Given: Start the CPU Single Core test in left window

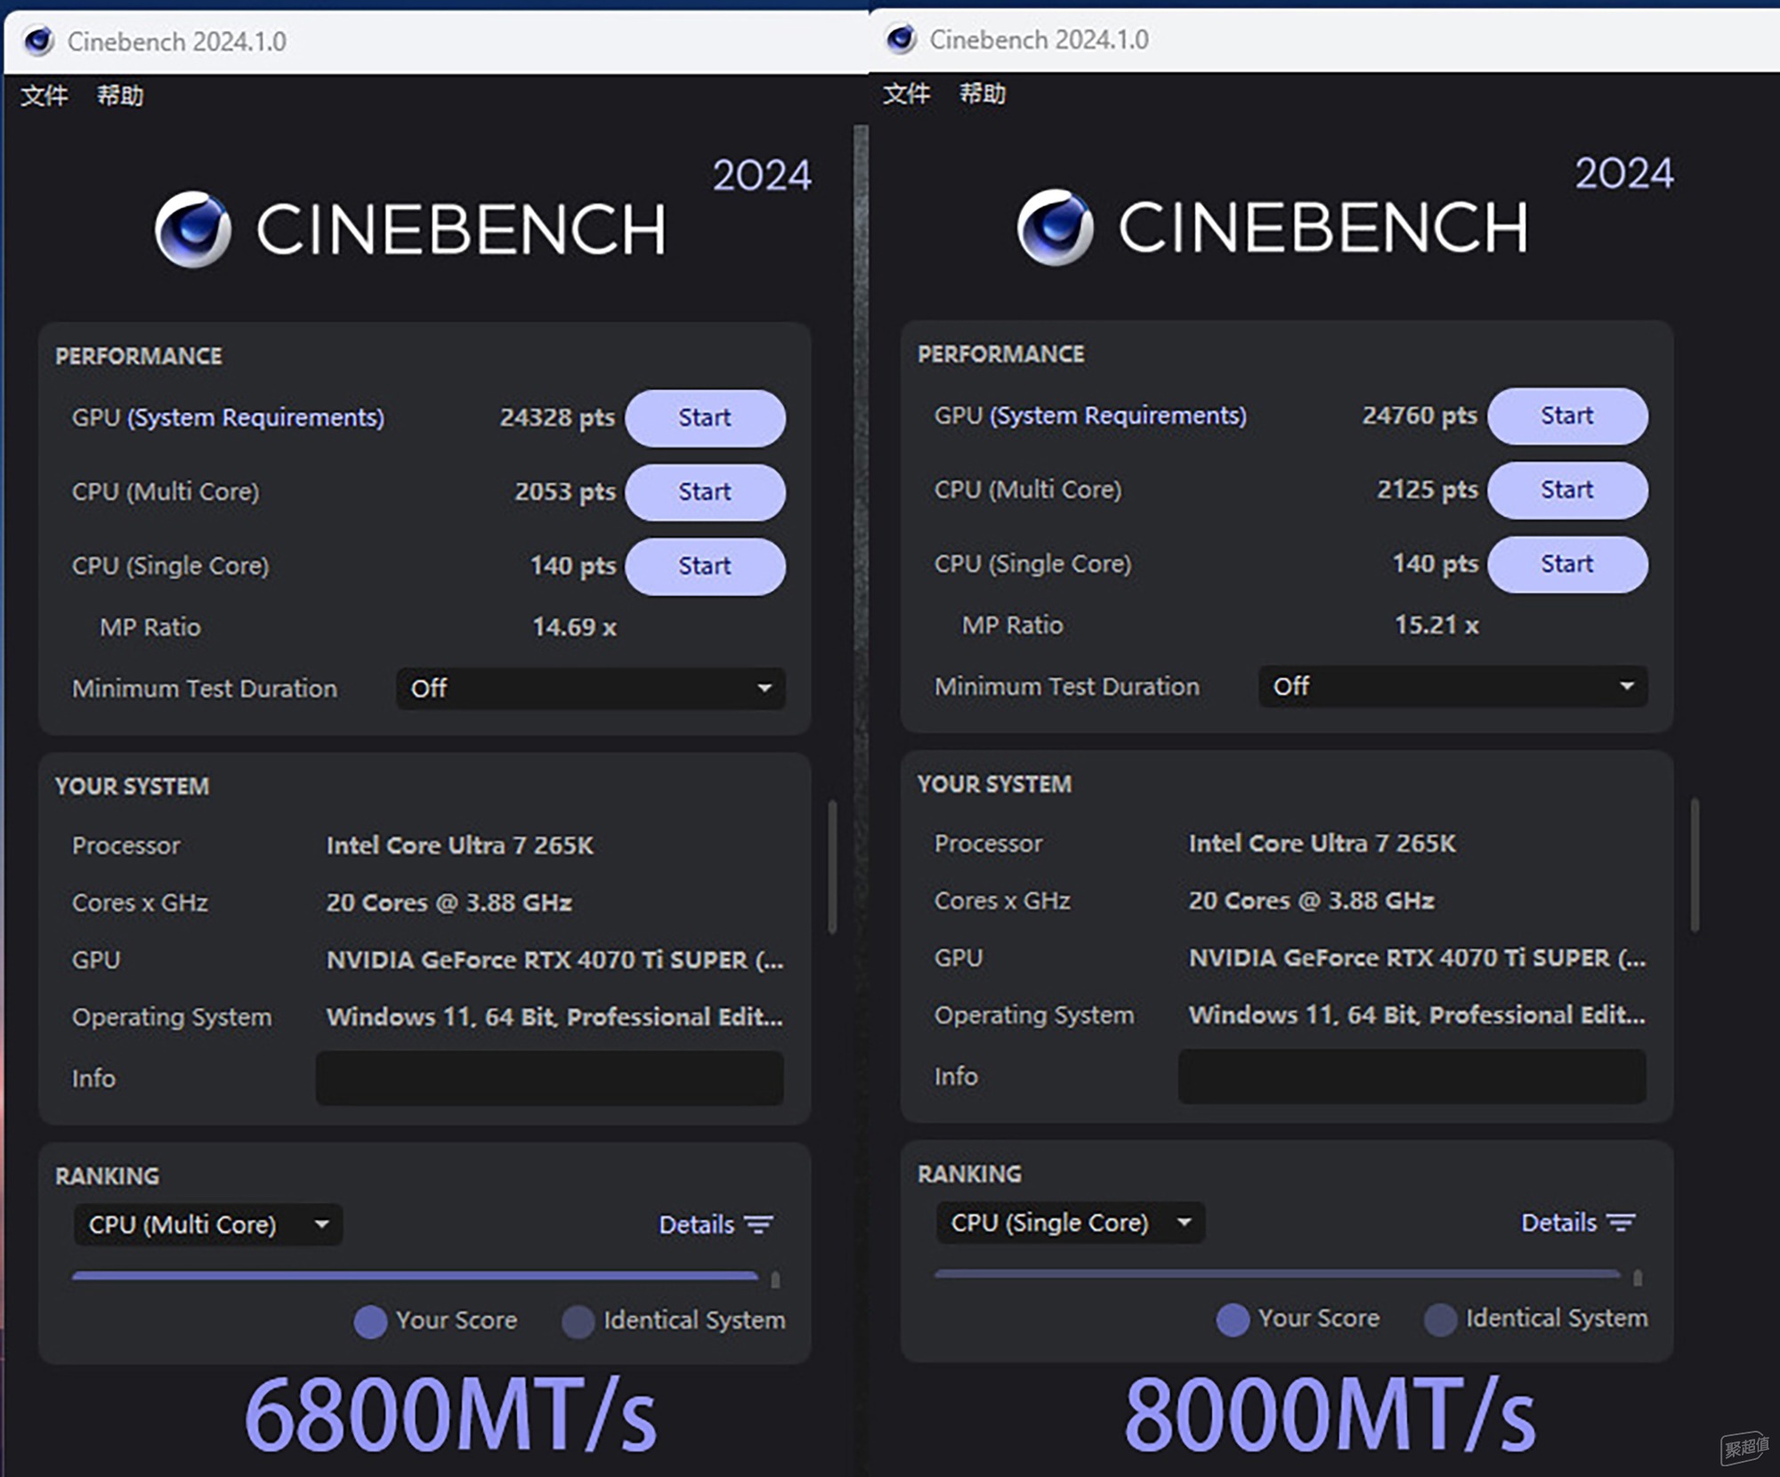Looking at the screenshot, I should 705,566.
